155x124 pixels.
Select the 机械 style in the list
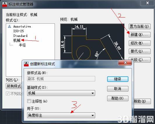click(x=17, y=40)
